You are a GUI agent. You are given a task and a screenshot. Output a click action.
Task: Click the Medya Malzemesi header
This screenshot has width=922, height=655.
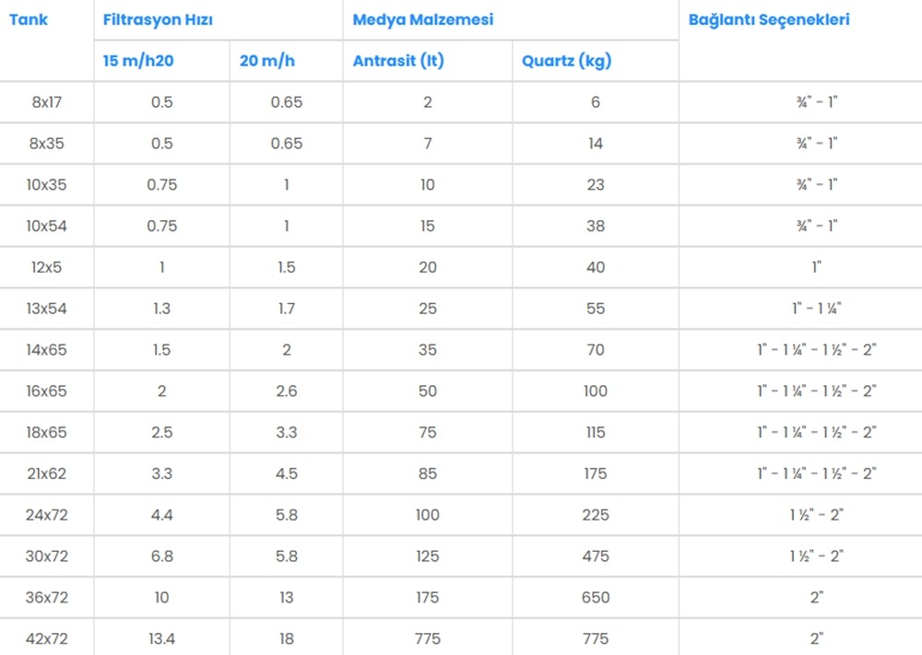(x=422, y=19)
